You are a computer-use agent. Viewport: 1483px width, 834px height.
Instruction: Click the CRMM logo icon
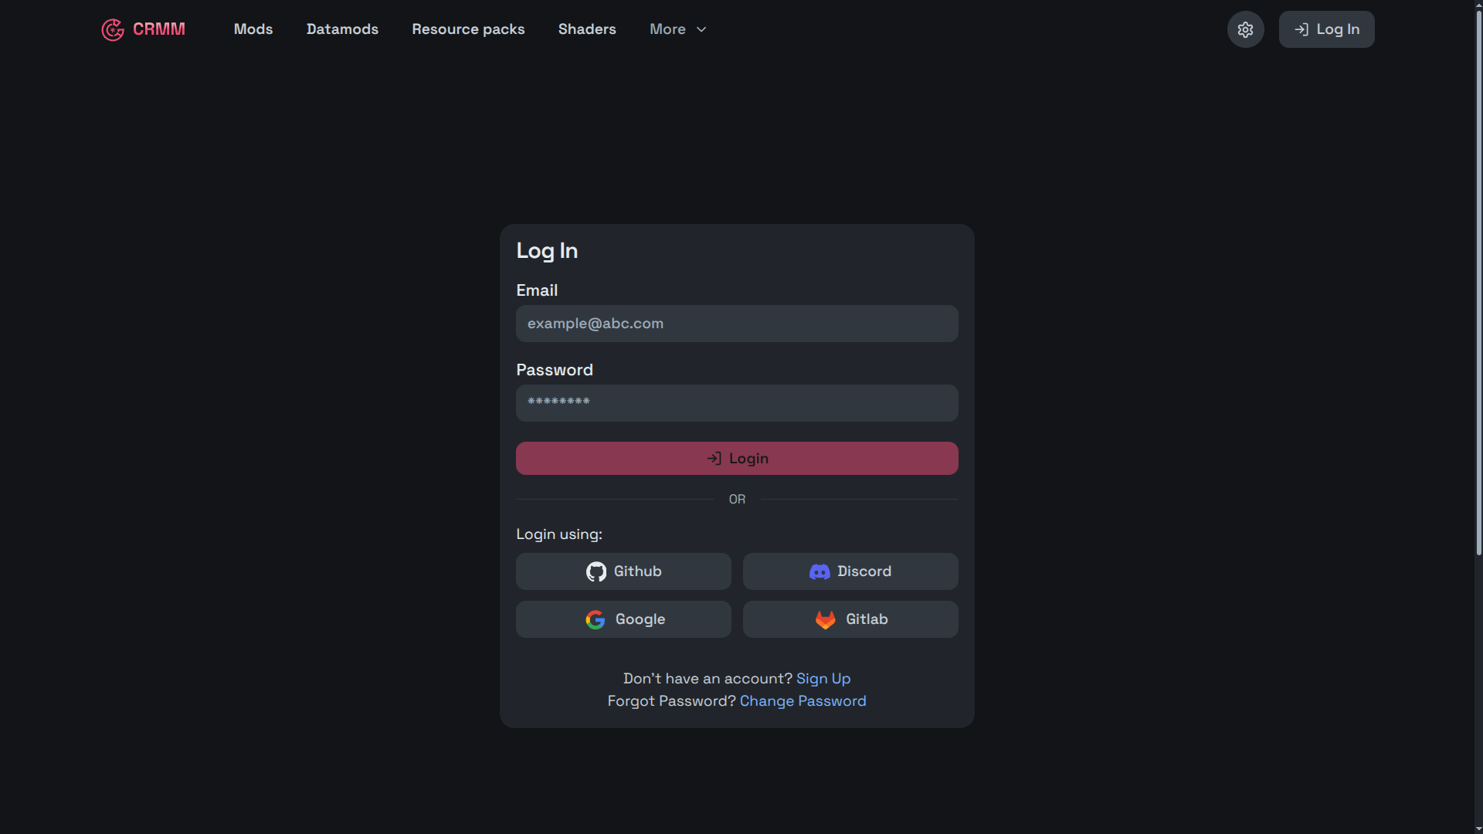coord(113,29)
